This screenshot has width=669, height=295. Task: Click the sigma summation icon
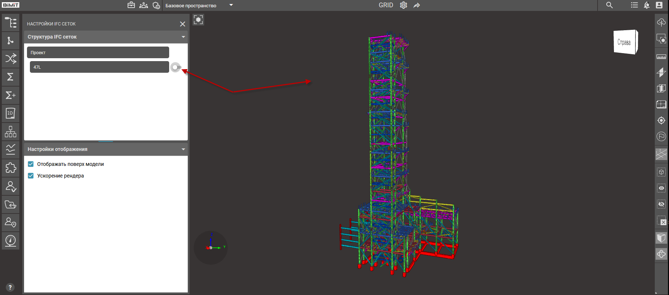[x=11, y=77]
